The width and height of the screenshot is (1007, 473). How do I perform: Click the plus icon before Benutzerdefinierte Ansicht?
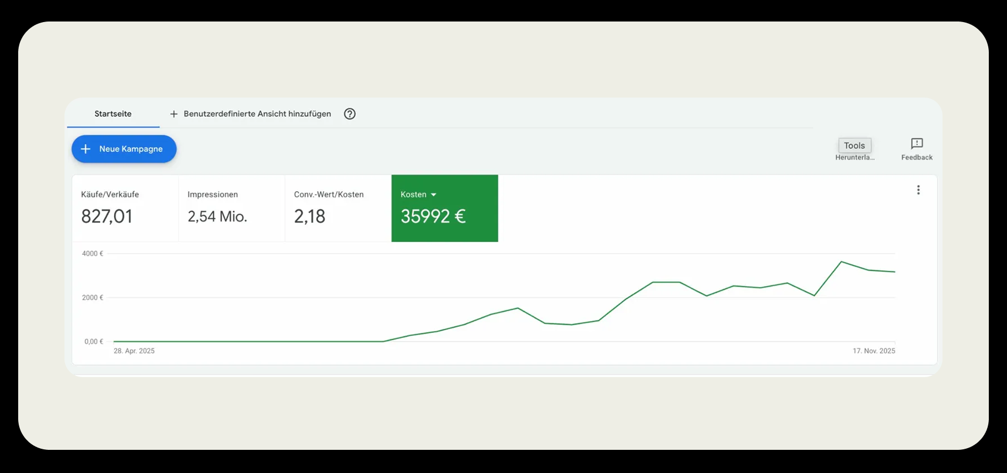(174, 114)
